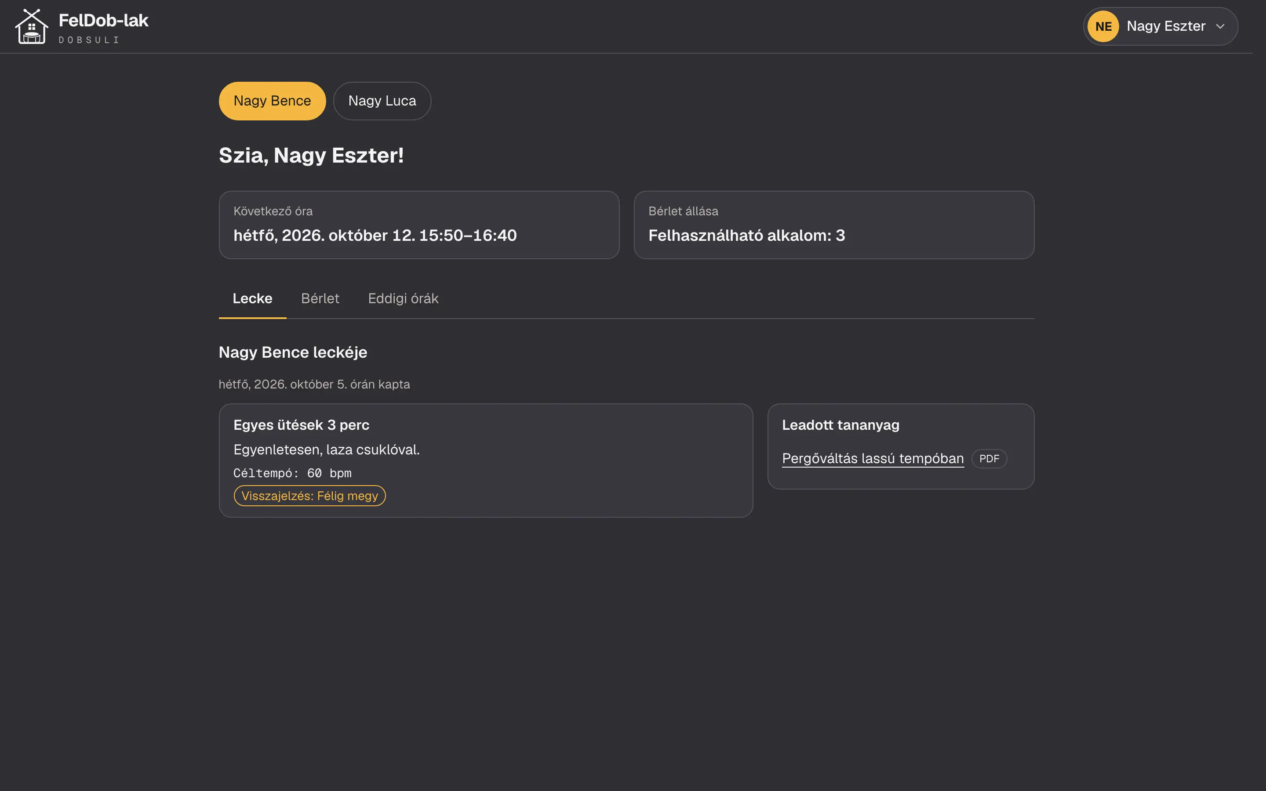Viewport: 1266px width, 791px height.
Task: Click the Céltempó: 60 bpm text
Action: tap(292, 473)
